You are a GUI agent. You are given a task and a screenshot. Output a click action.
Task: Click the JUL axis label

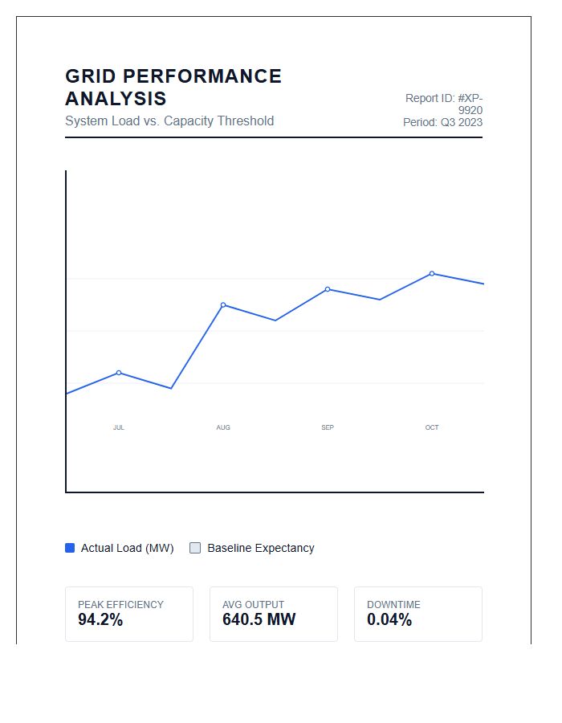[119, 427]
